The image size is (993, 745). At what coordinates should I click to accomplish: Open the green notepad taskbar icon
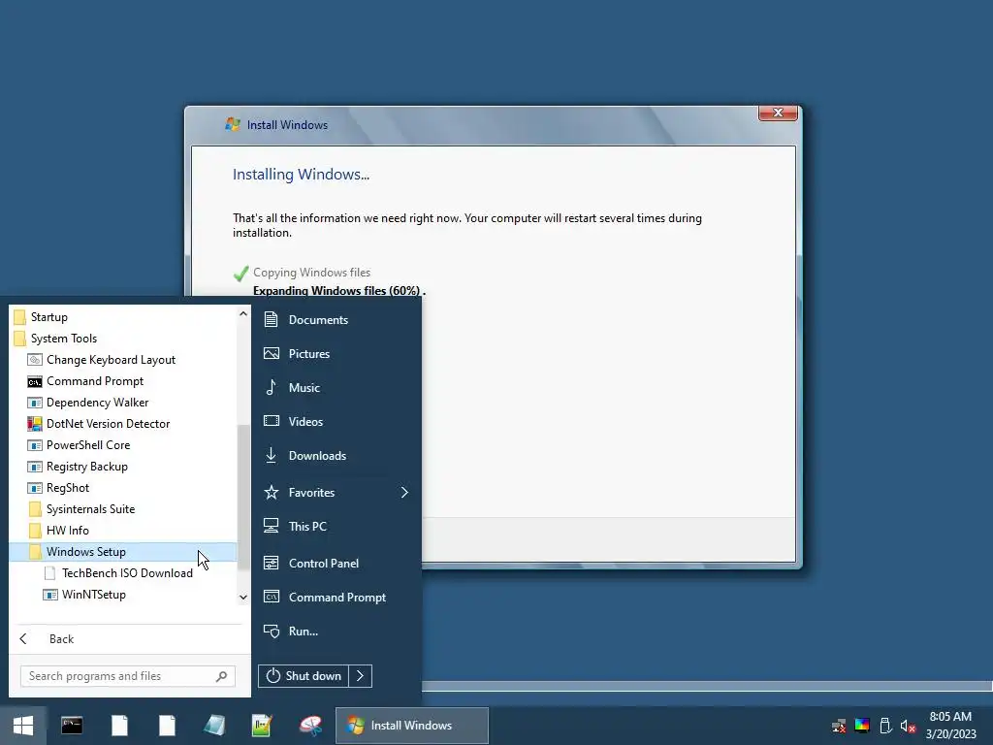tap(262, 726)
